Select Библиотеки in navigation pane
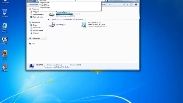Viewport: 183px width, 103px height. click(36, 22)
